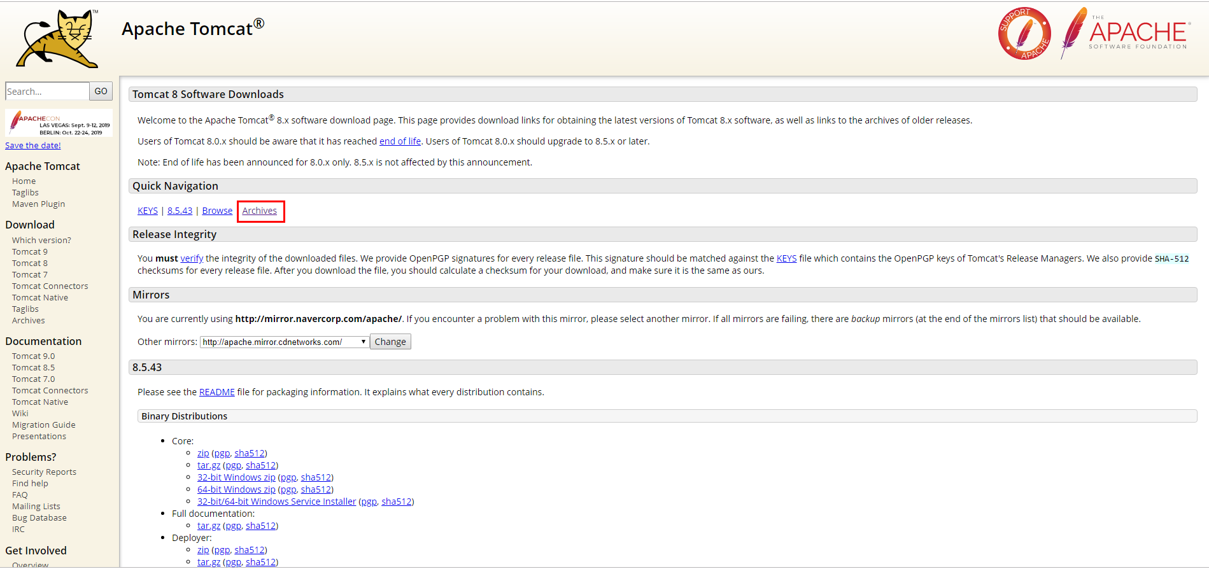
Task: Open the README link
Action: [x=217, y=392]
